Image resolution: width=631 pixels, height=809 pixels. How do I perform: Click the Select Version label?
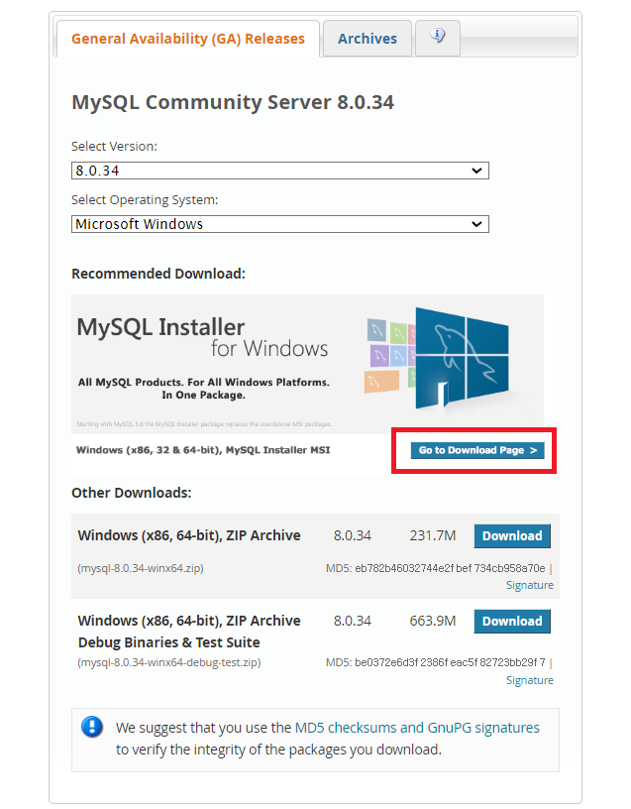pyautogui.click(x=115, y=147)
